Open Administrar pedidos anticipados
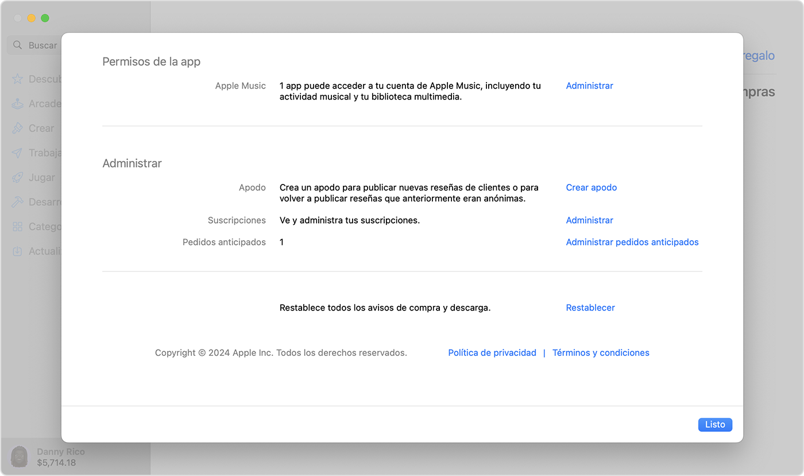This screenshot has width=804, height=476. pyautogui.click(x=632, y=242)
